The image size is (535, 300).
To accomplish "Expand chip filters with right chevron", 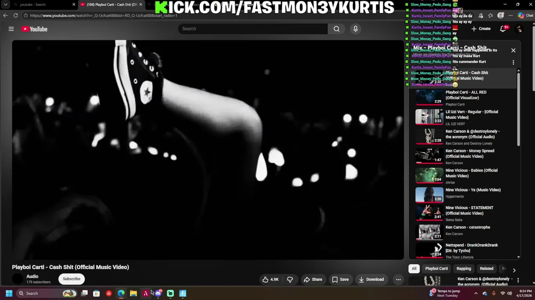I will pos(514,270).
